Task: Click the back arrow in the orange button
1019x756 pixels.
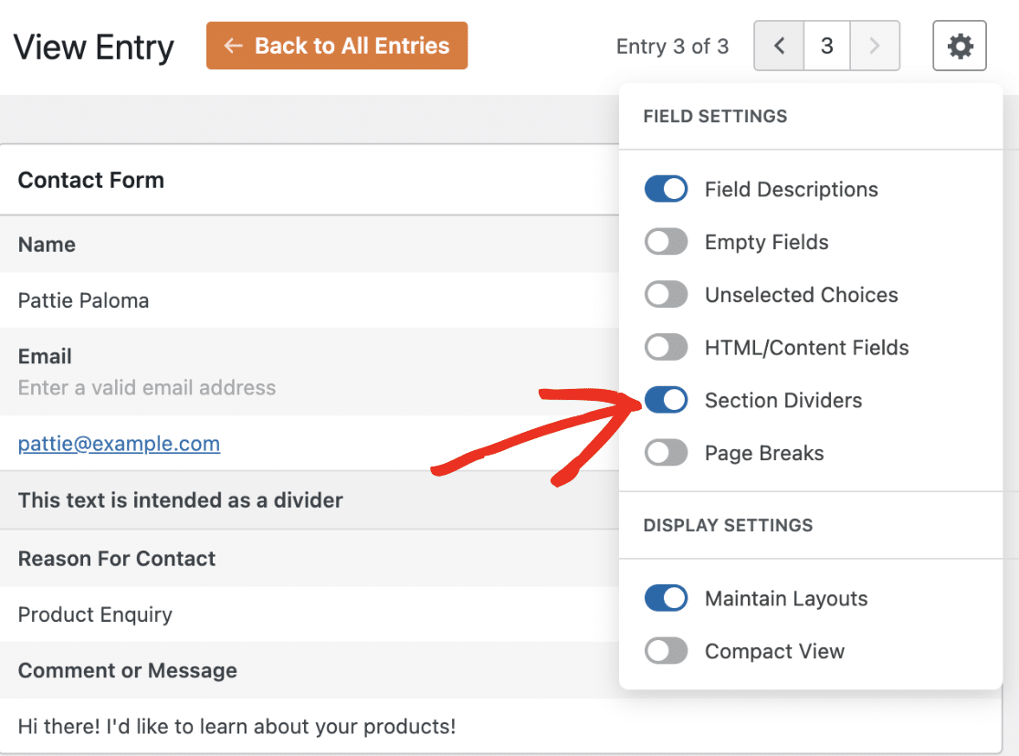Action: click(233, 46)
